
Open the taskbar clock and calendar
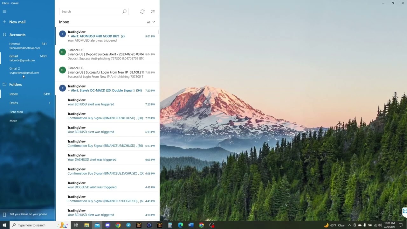point(390,225)
